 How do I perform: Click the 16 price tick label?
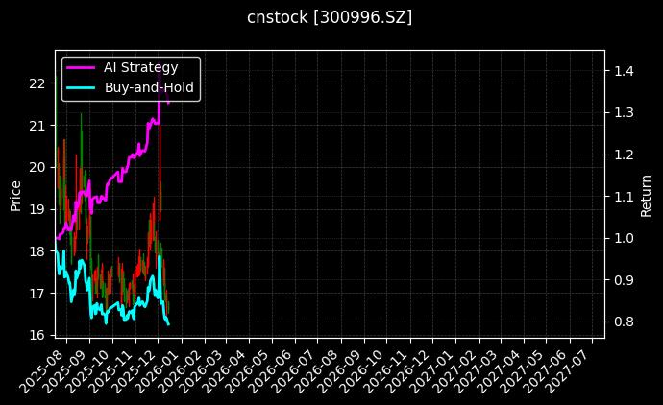(x=37, y=335)
